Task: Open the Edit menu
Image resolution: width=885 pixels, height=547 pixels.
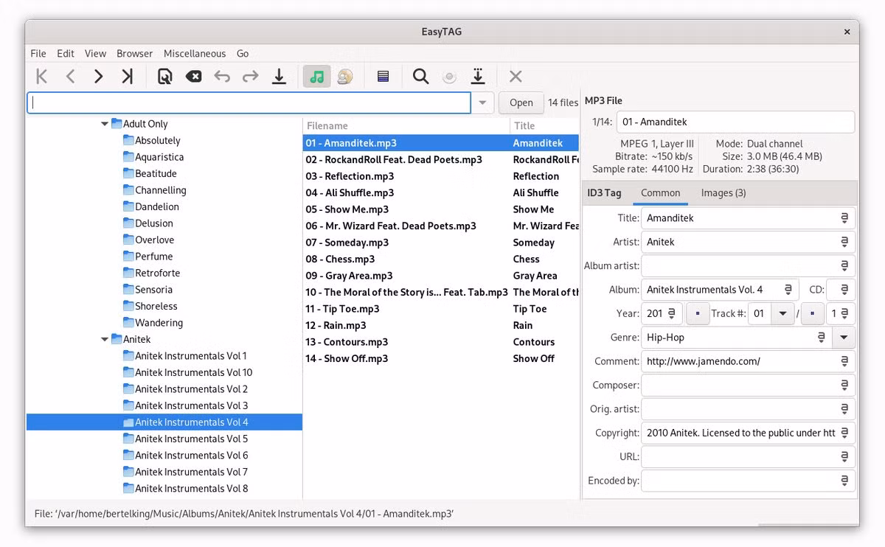Action: (x=66, y=54)
